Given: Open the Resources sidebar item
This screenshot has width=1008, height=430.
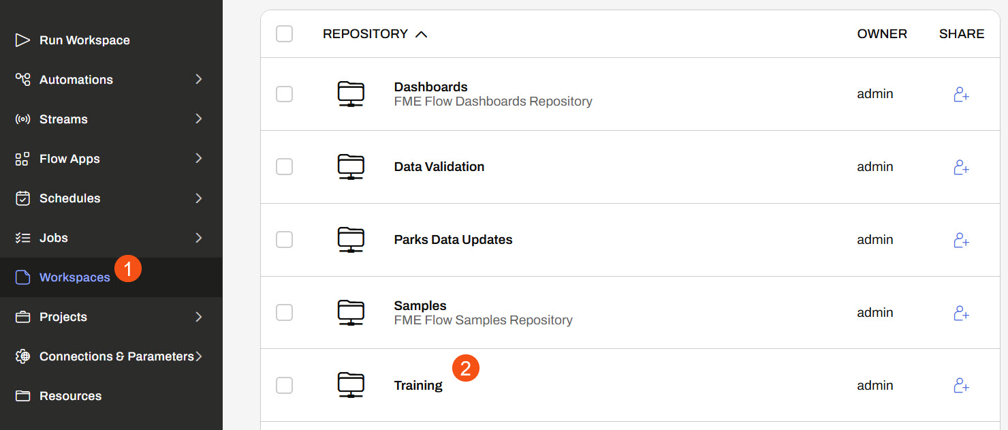Looking at the screenshot, I should [x=70, y=396].
